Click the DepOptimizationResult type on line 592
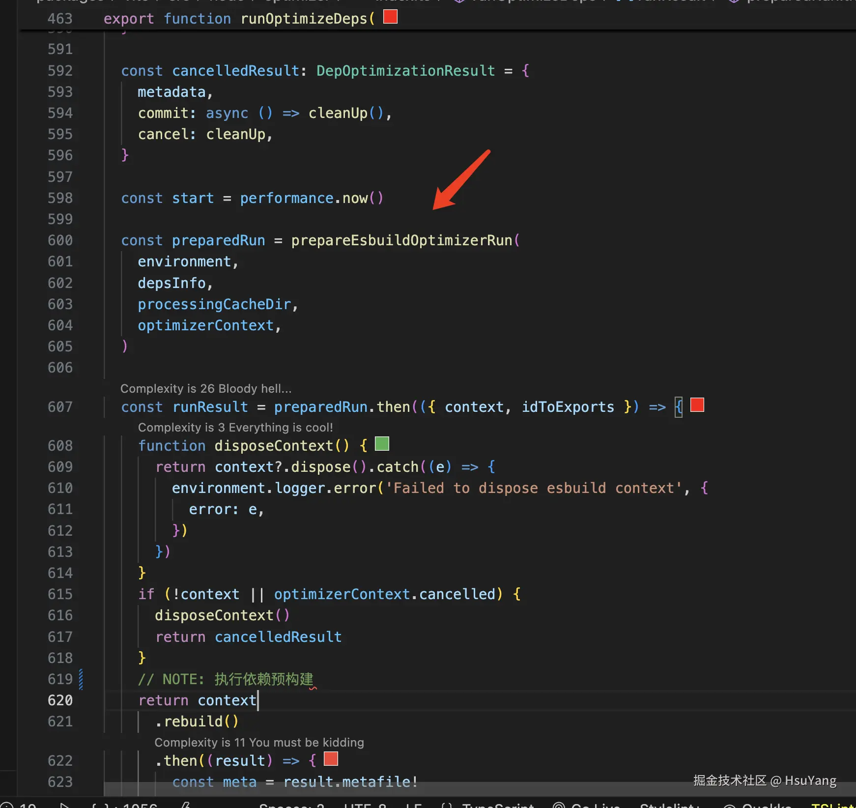Image resolution: width=856 pixels, height=808 pixels. (405, 71)
